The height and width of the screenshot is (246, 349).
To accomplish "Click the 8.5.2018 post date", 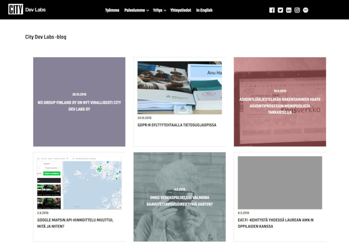I will tap(243, 213).
